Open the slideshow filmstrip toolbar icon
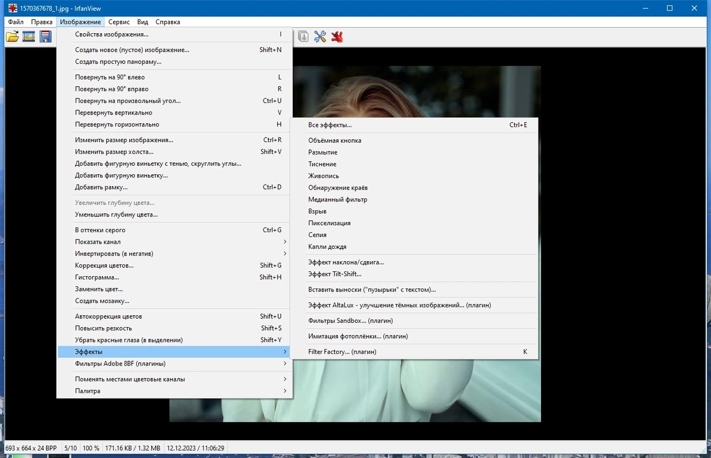This screenshot has height=458, width=711. [x=28, y=37]
